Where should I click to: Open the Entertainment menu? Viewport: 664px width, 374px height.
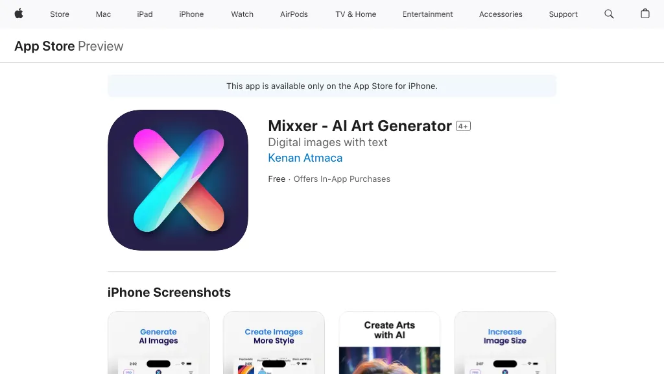coord(428,14)
